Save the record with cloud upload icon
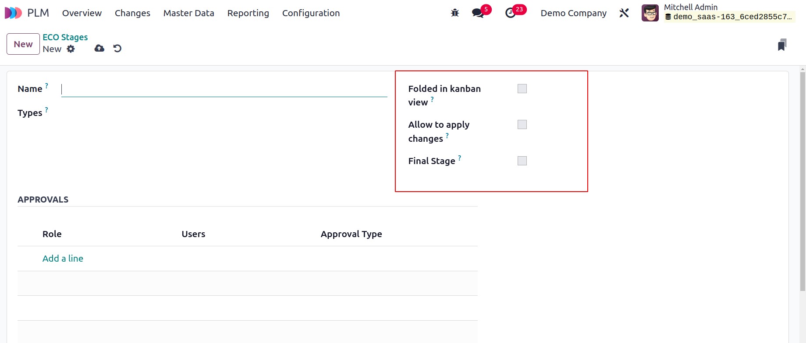 pyautogui.click(x=99, y=48)
